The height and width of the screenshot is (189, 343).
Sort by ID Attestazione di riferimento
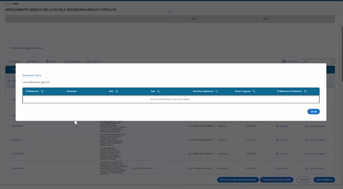click(305, 91)
